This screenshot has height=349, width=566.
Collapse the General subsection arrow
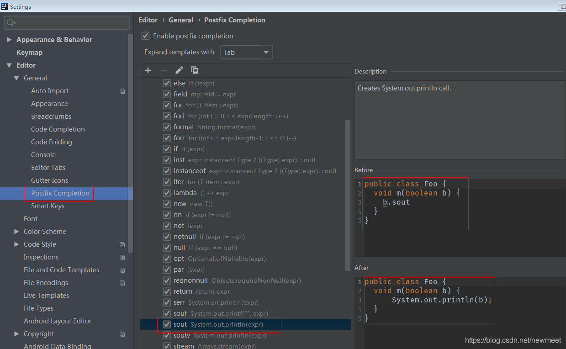pos(16,78)
